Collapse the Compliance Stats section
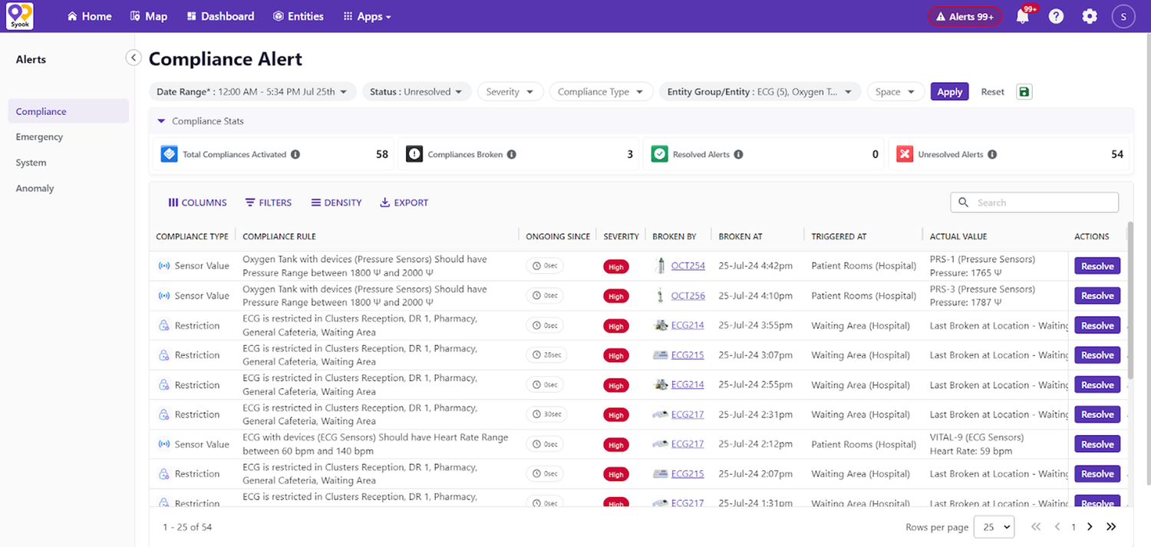This screenshot has width=1151, height=547. click(161, 120)
